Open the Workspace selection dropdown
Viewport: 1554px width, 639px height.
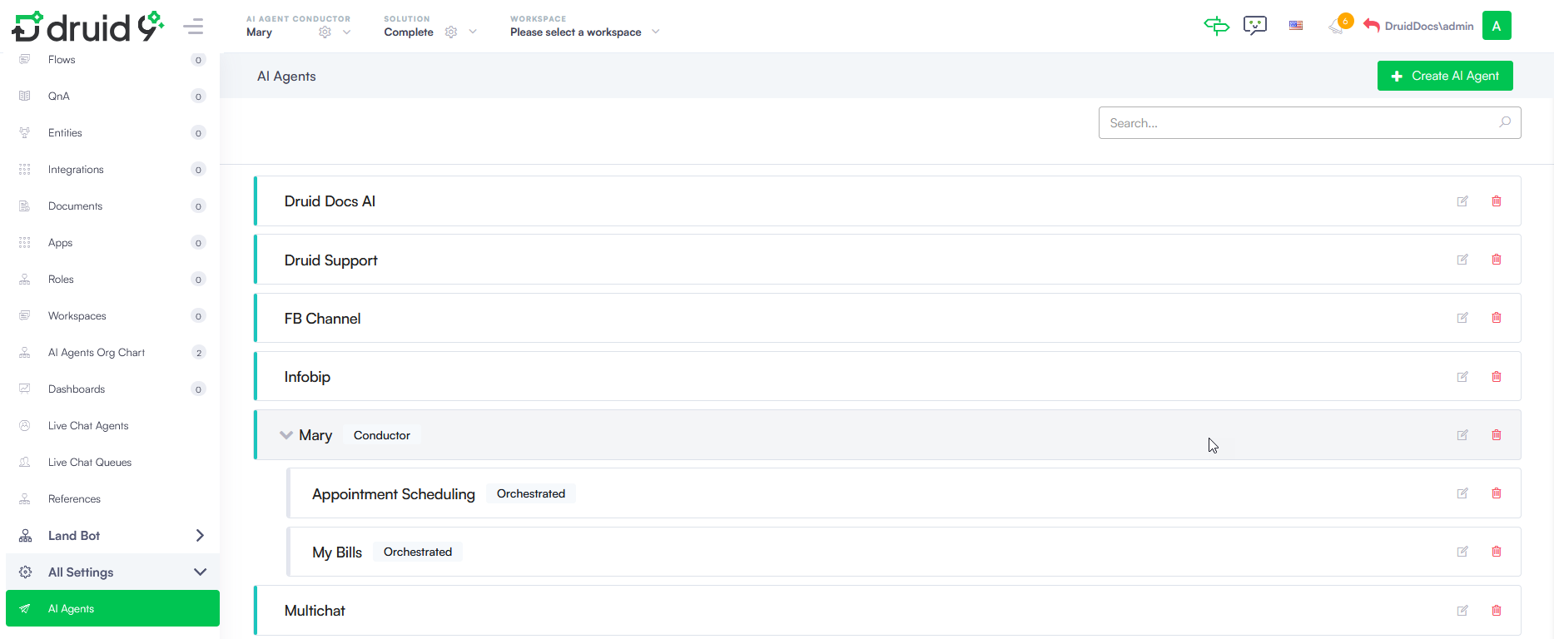point(584,32)
